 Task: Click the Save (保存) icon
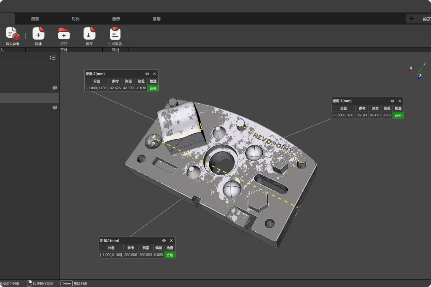(89, 34)
